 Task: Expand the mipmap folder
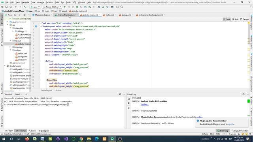tap(10, 47)
